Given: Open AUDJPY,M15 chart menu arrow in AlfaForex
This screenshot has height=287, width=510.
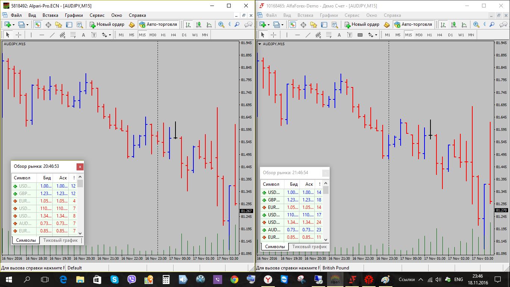Looking at the screenshot, I should coord(259,44).
